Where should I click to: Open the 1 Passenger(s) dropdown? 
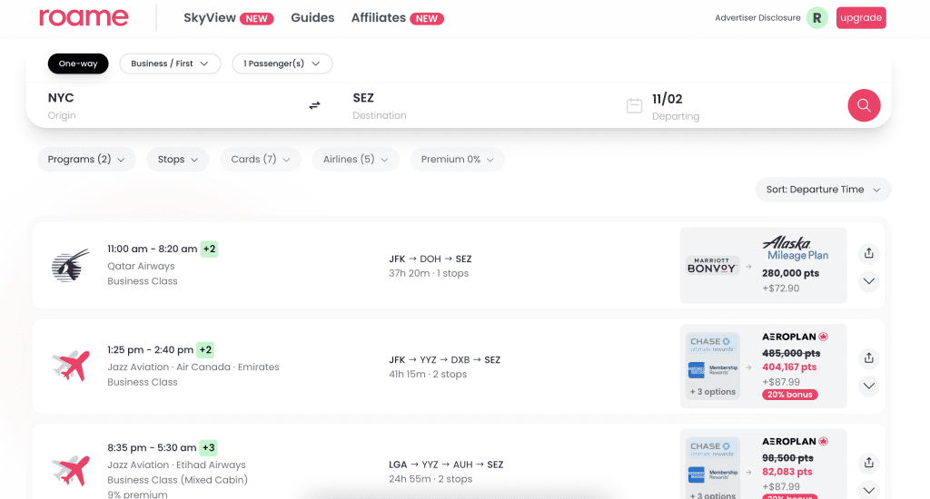(x=282, y=64)
